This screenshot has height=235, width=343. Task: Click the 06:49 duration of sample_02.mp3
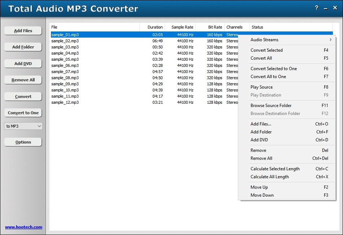157,41
